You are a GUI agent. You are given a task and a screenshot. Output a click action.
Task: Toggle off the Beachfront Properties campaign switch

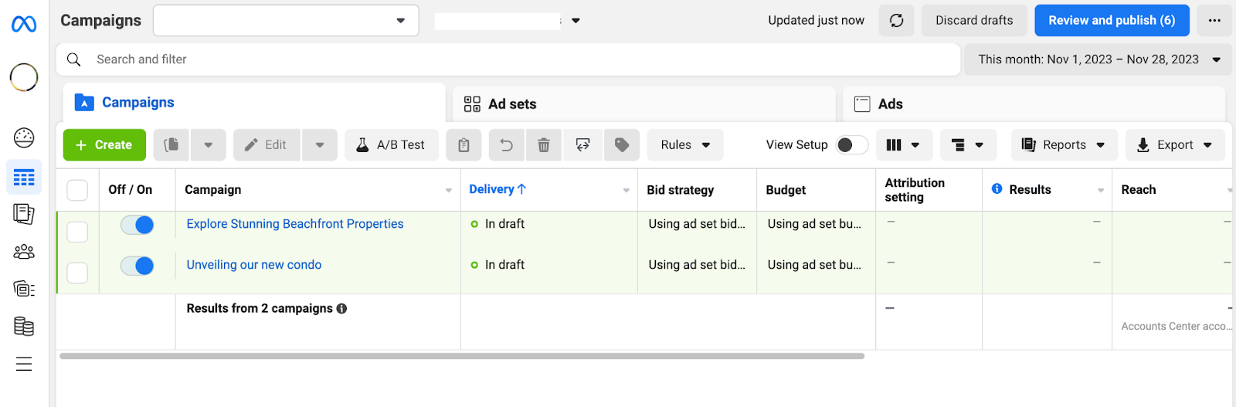tap(138, 225)
